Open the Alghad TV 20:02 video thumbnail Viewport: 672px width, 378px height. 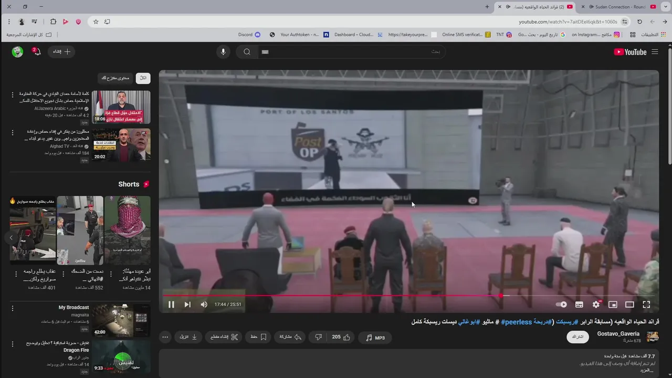(x=122, y=145)
